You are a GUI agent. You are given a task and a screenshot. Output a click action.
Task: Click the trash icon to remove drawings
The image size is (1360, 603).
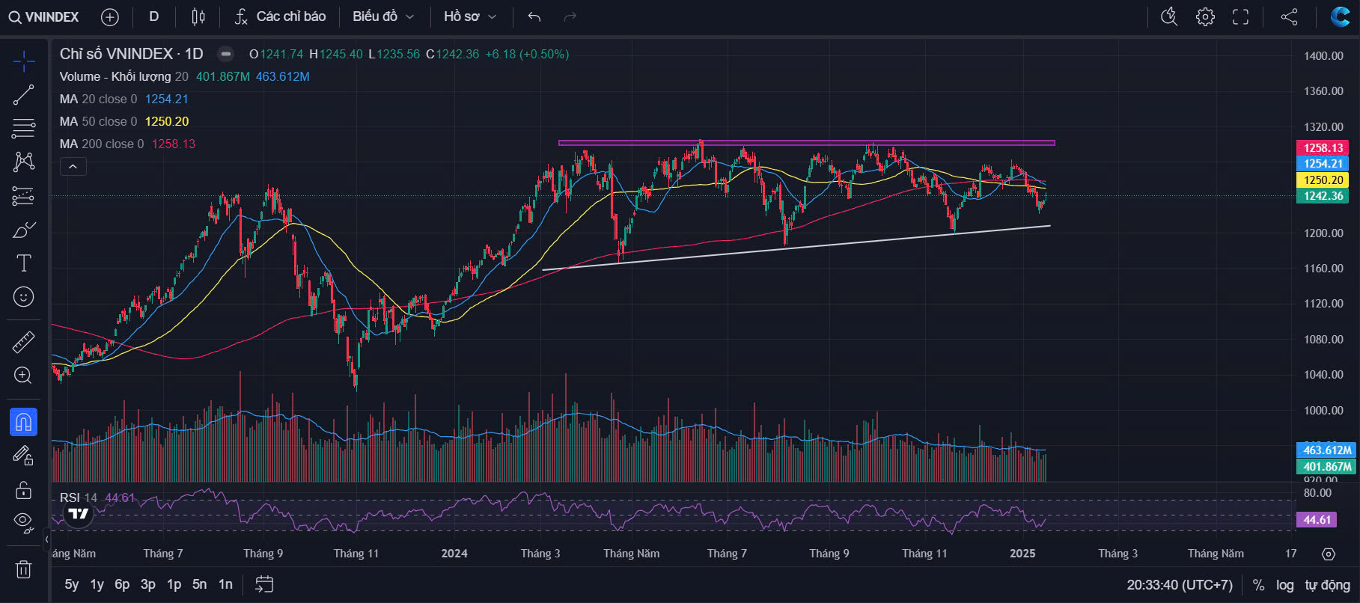[23, 569]
